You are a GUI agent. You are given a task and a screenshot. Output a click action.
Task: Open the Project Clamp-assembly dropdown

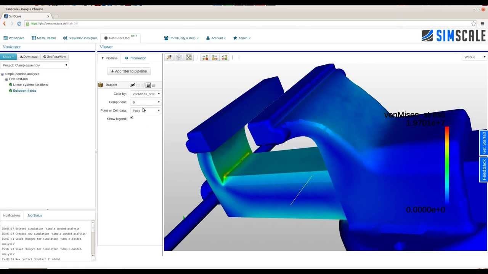tap(35, 65)
